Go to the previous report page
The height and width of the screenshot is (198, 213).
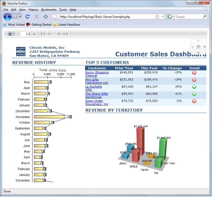[x=49, y=34]
